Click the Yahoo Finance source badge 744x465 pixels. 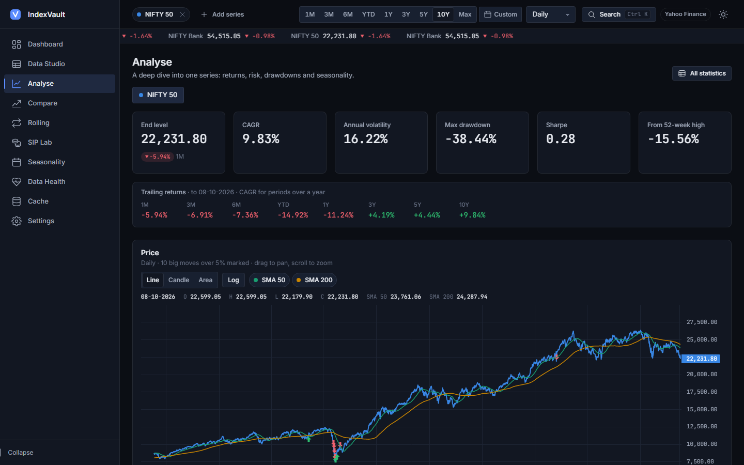[686, 14]
